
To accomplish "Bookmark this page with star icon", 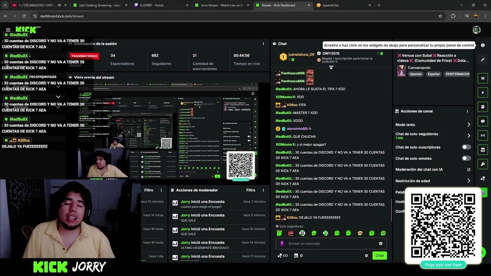I will coord(440,16).
